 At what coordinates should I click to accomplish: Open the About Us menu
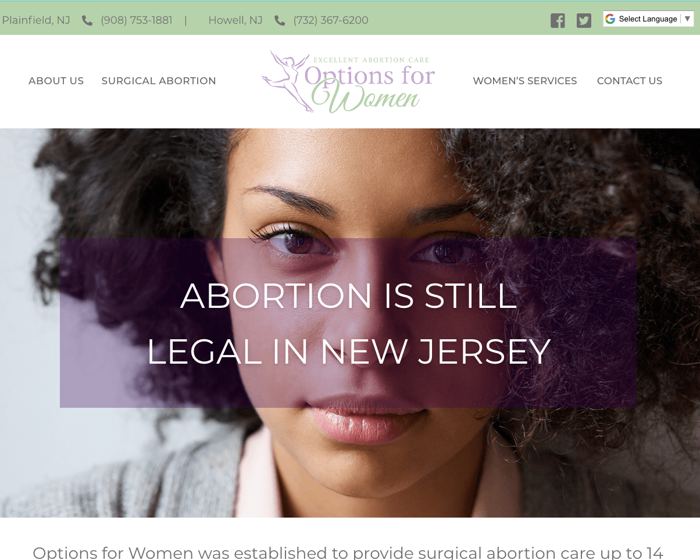(x=56, y=81)
